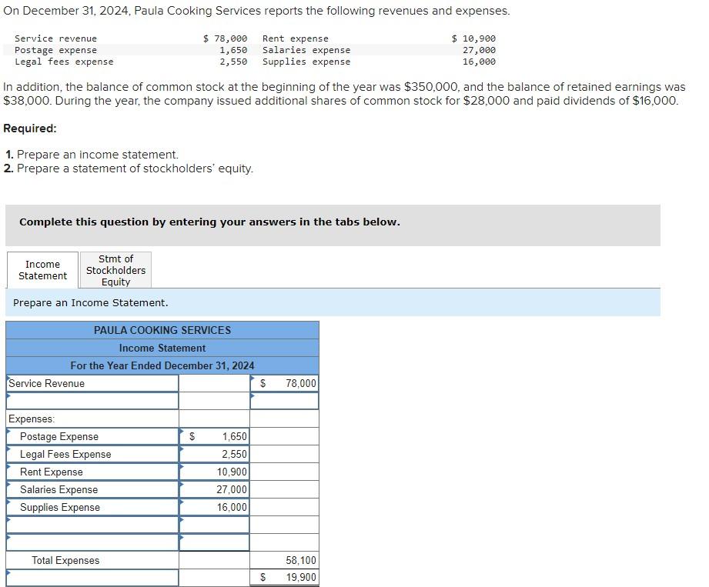This screenshot has height=587, width=709.
Task: Click the empty amount field below 78,000
Action: point(284,401)
